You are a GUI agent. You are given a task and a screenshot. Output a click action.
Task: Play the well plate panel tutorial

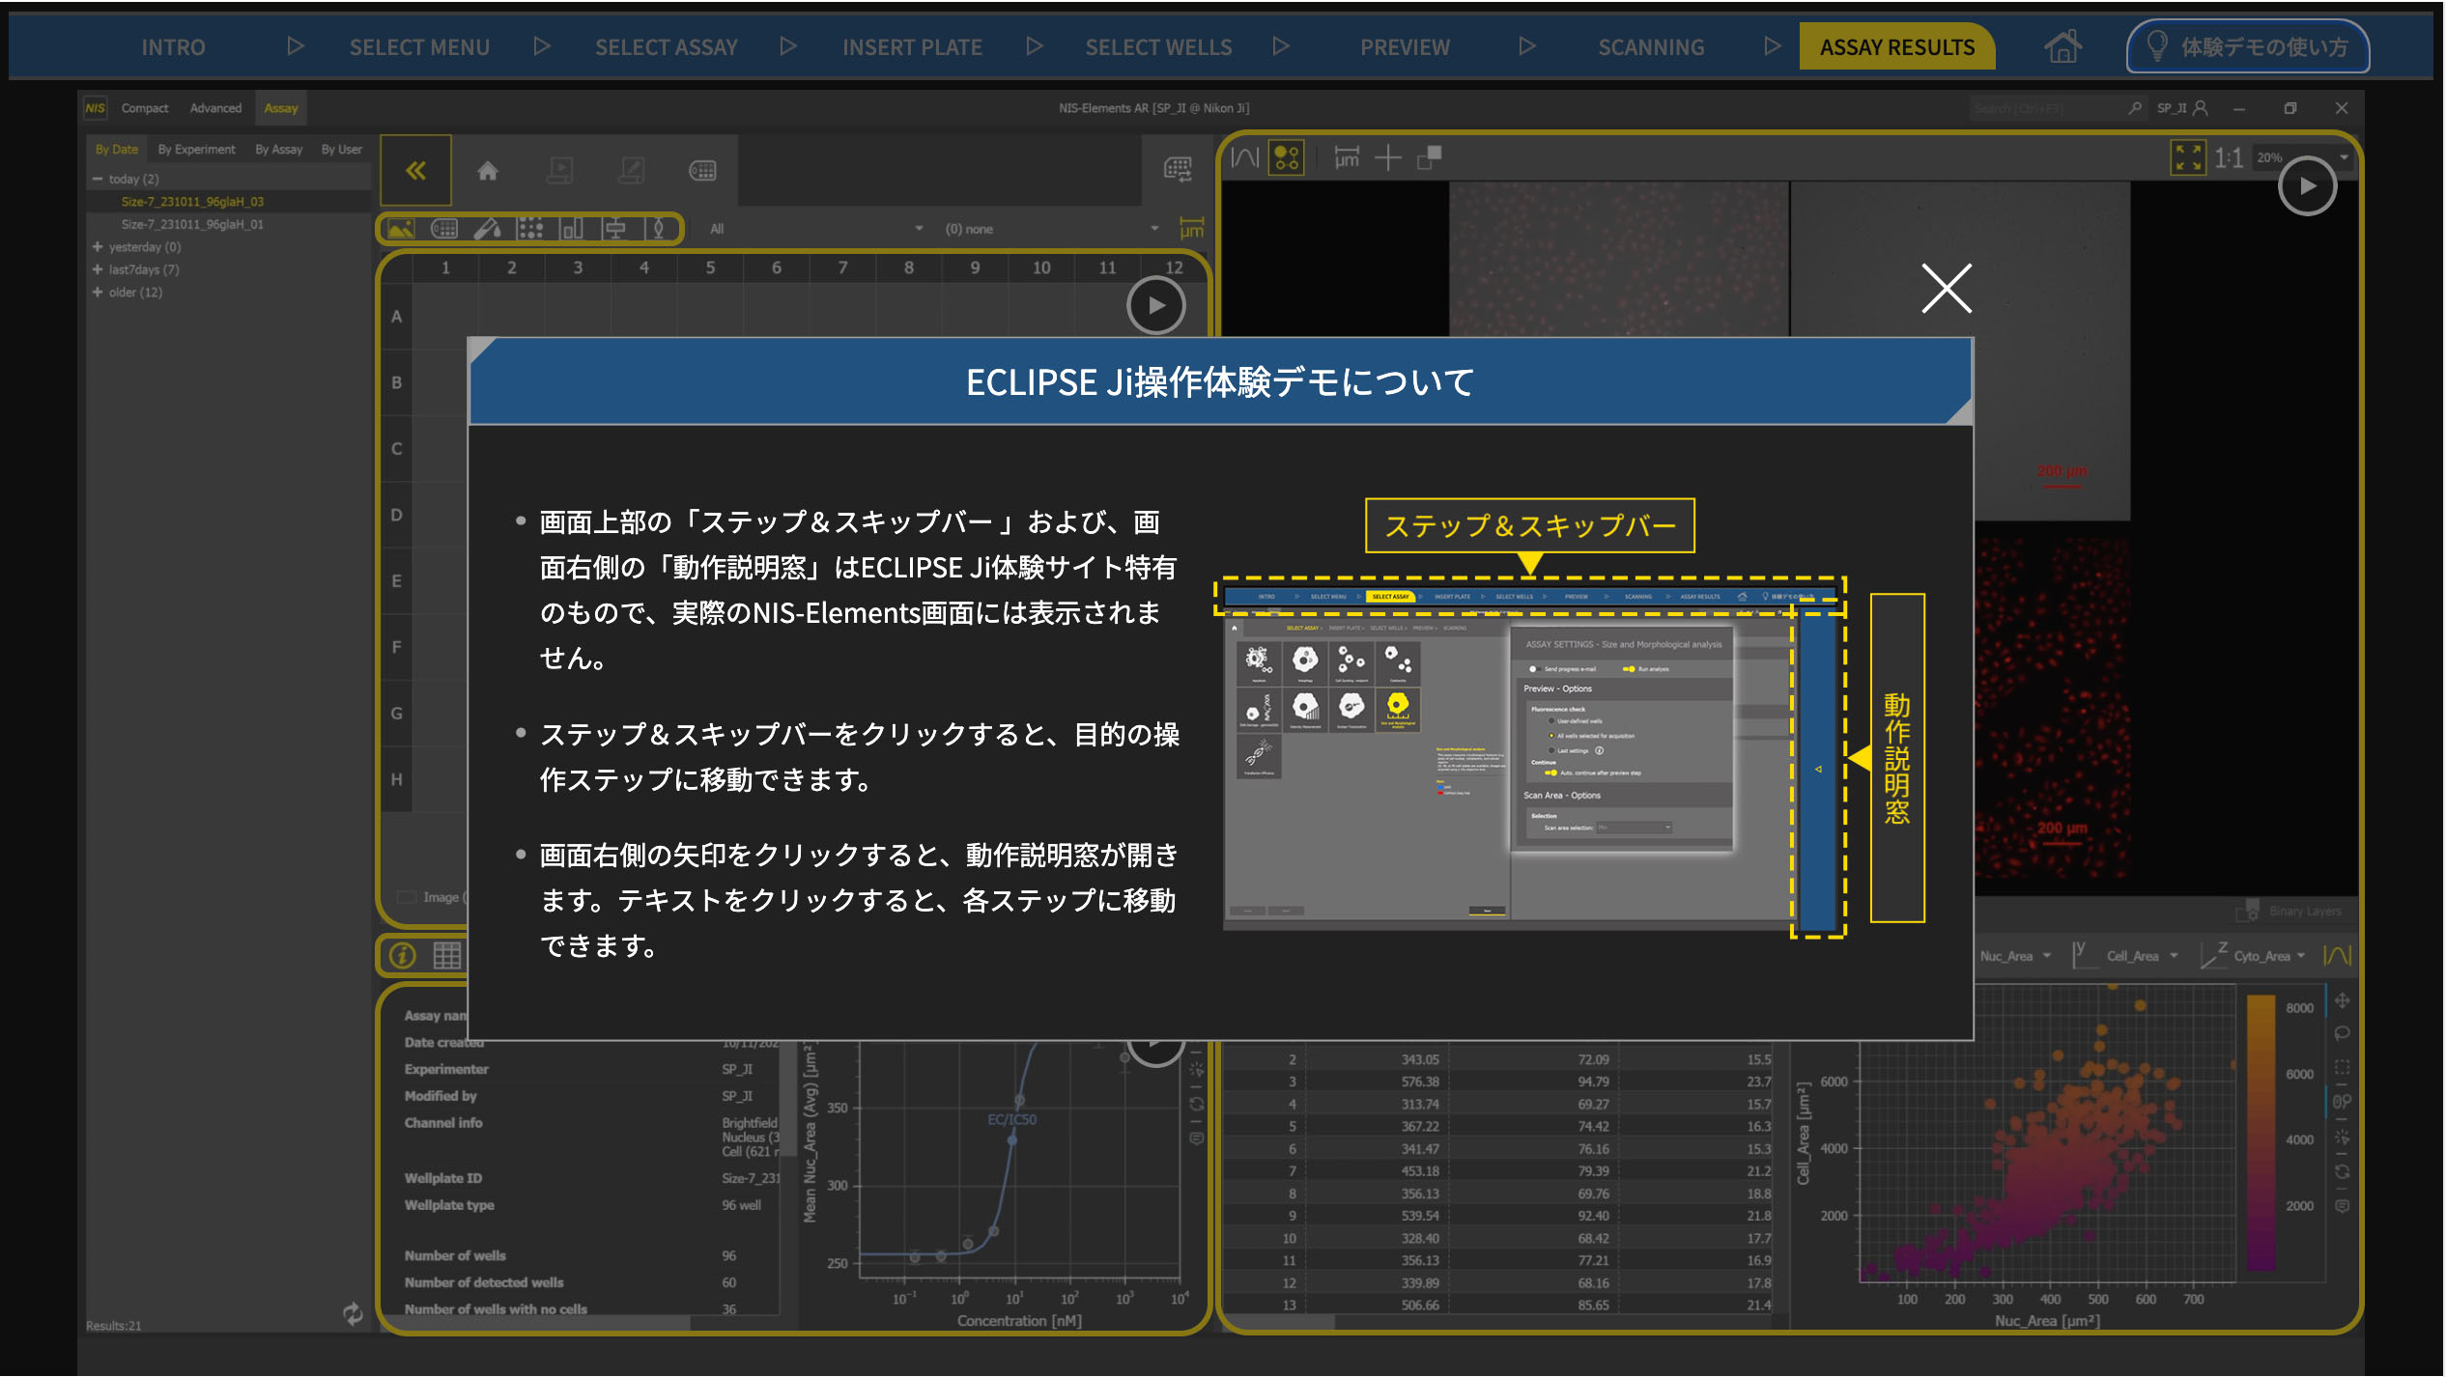click(1155, 306)
